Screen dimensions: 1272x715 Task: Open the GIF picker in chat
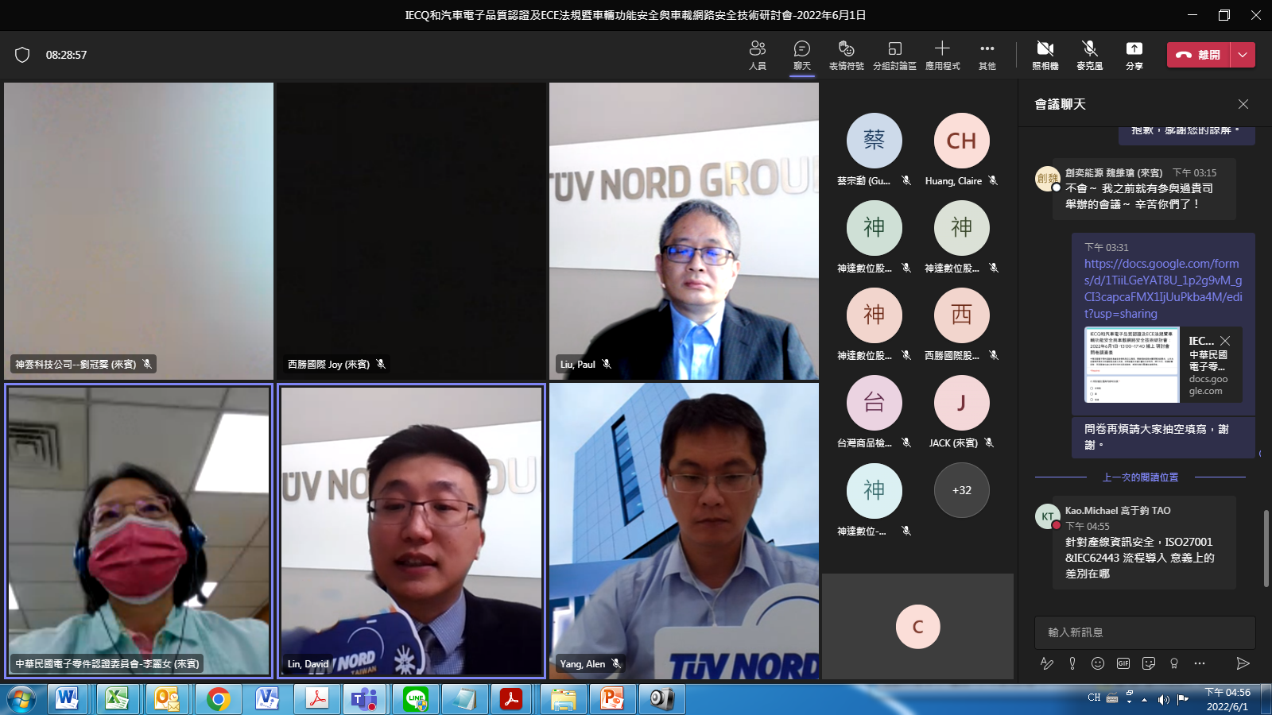click(1123, 663)
